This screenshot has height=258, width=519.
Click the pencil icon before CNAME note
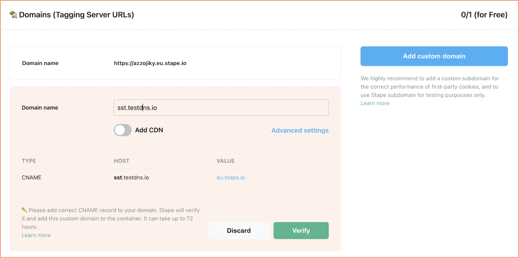click(x=24, y=210)
